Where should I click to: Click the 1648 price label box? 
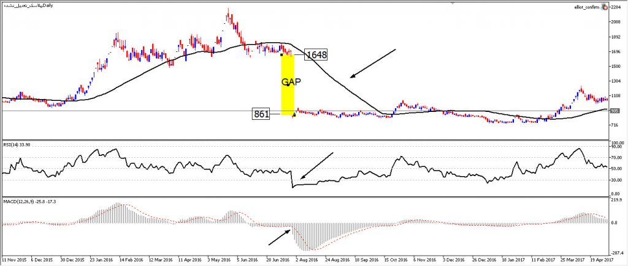[x=316, y=54]
